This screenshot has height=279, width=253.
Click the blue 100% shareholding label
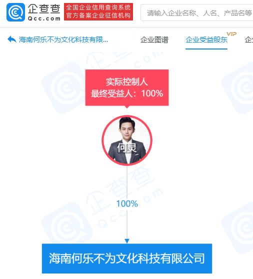[x=127, y=203]
